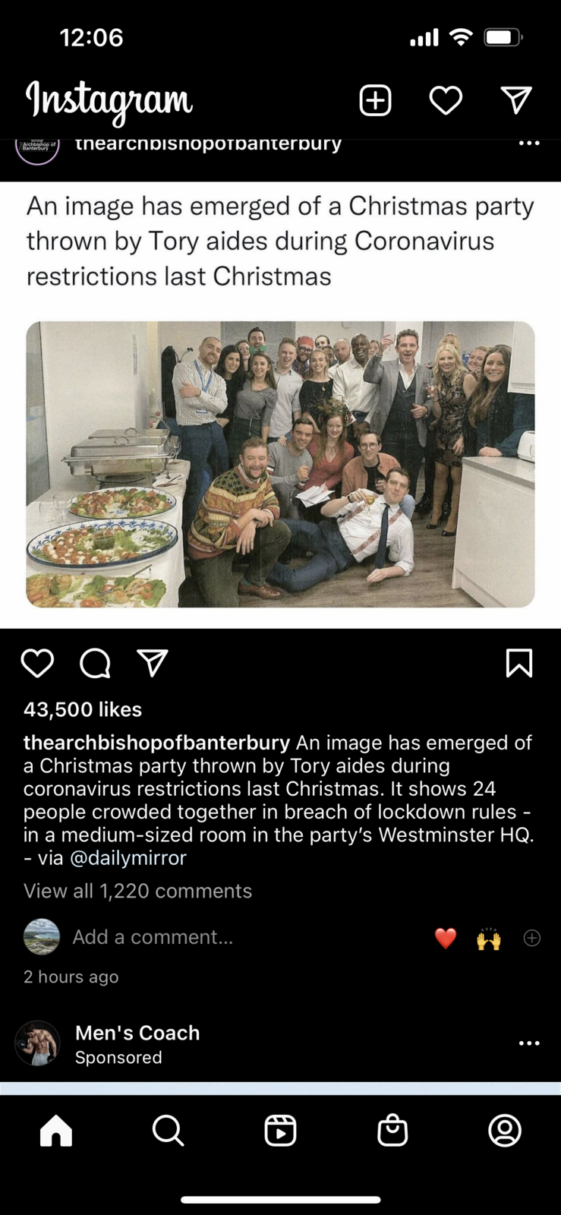Like the post with heart icon
The height and width of the screenshot is (1215, 561).
[x=37, y=663]
